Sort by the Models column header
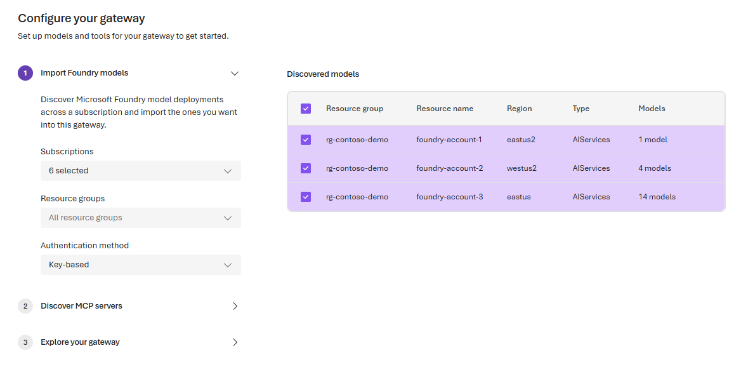This screenshot has height=374, width=741. (652, 109)
